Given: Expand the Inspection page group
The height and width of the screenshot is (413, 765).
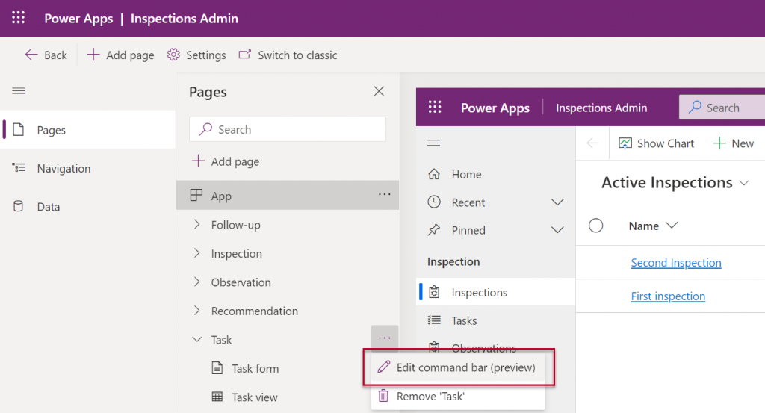Looking at the screenshot, I should (197, 253).
